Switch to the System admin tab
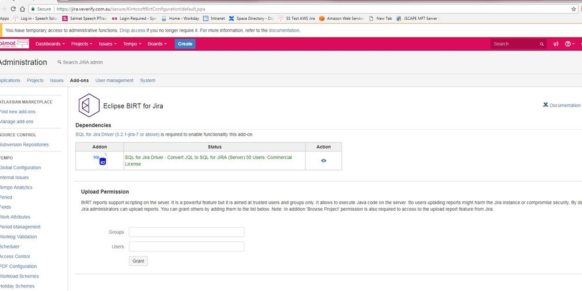 (x=148, y=80)
